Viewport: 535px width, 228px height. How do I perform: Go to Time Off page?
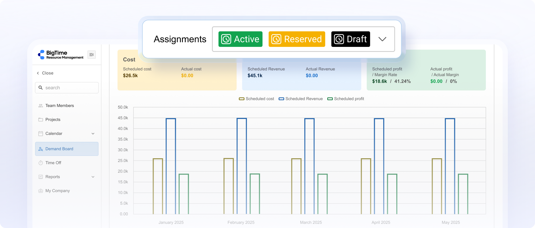[x=53, y=163]
